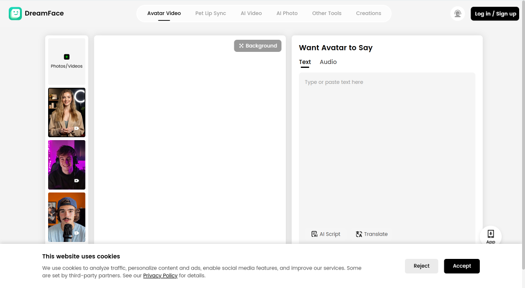Click the Translate label

(x=376, y=234)
